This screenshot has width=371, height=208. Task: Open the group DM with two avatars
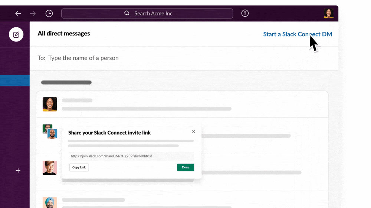pyautogui.click(x=50, y=132)
